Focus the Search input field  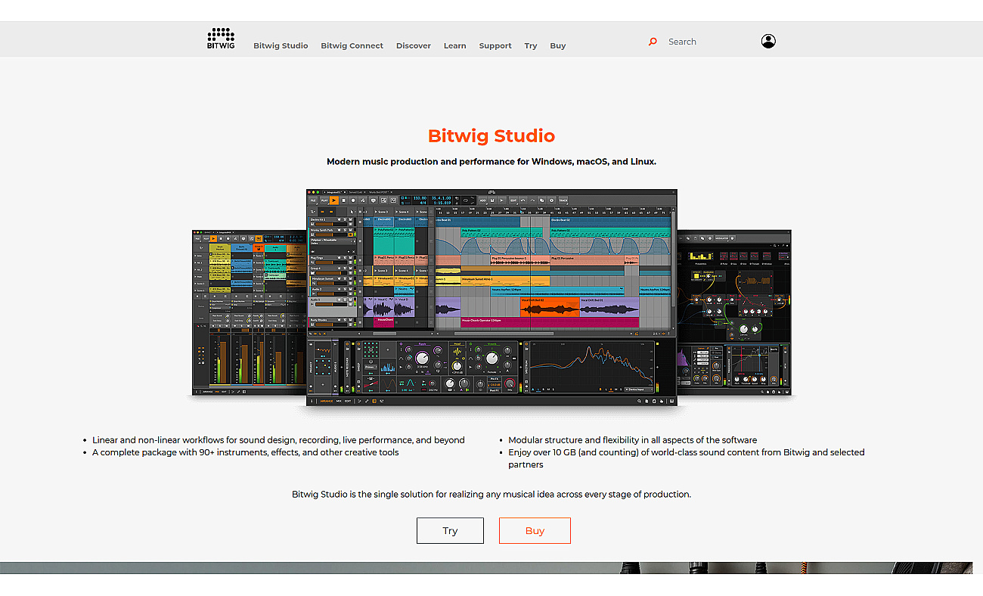point(707,42)
